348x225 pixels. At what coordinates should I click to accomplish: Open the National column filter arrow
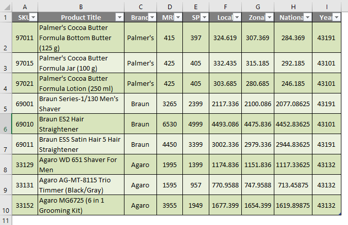coord(306,17)
